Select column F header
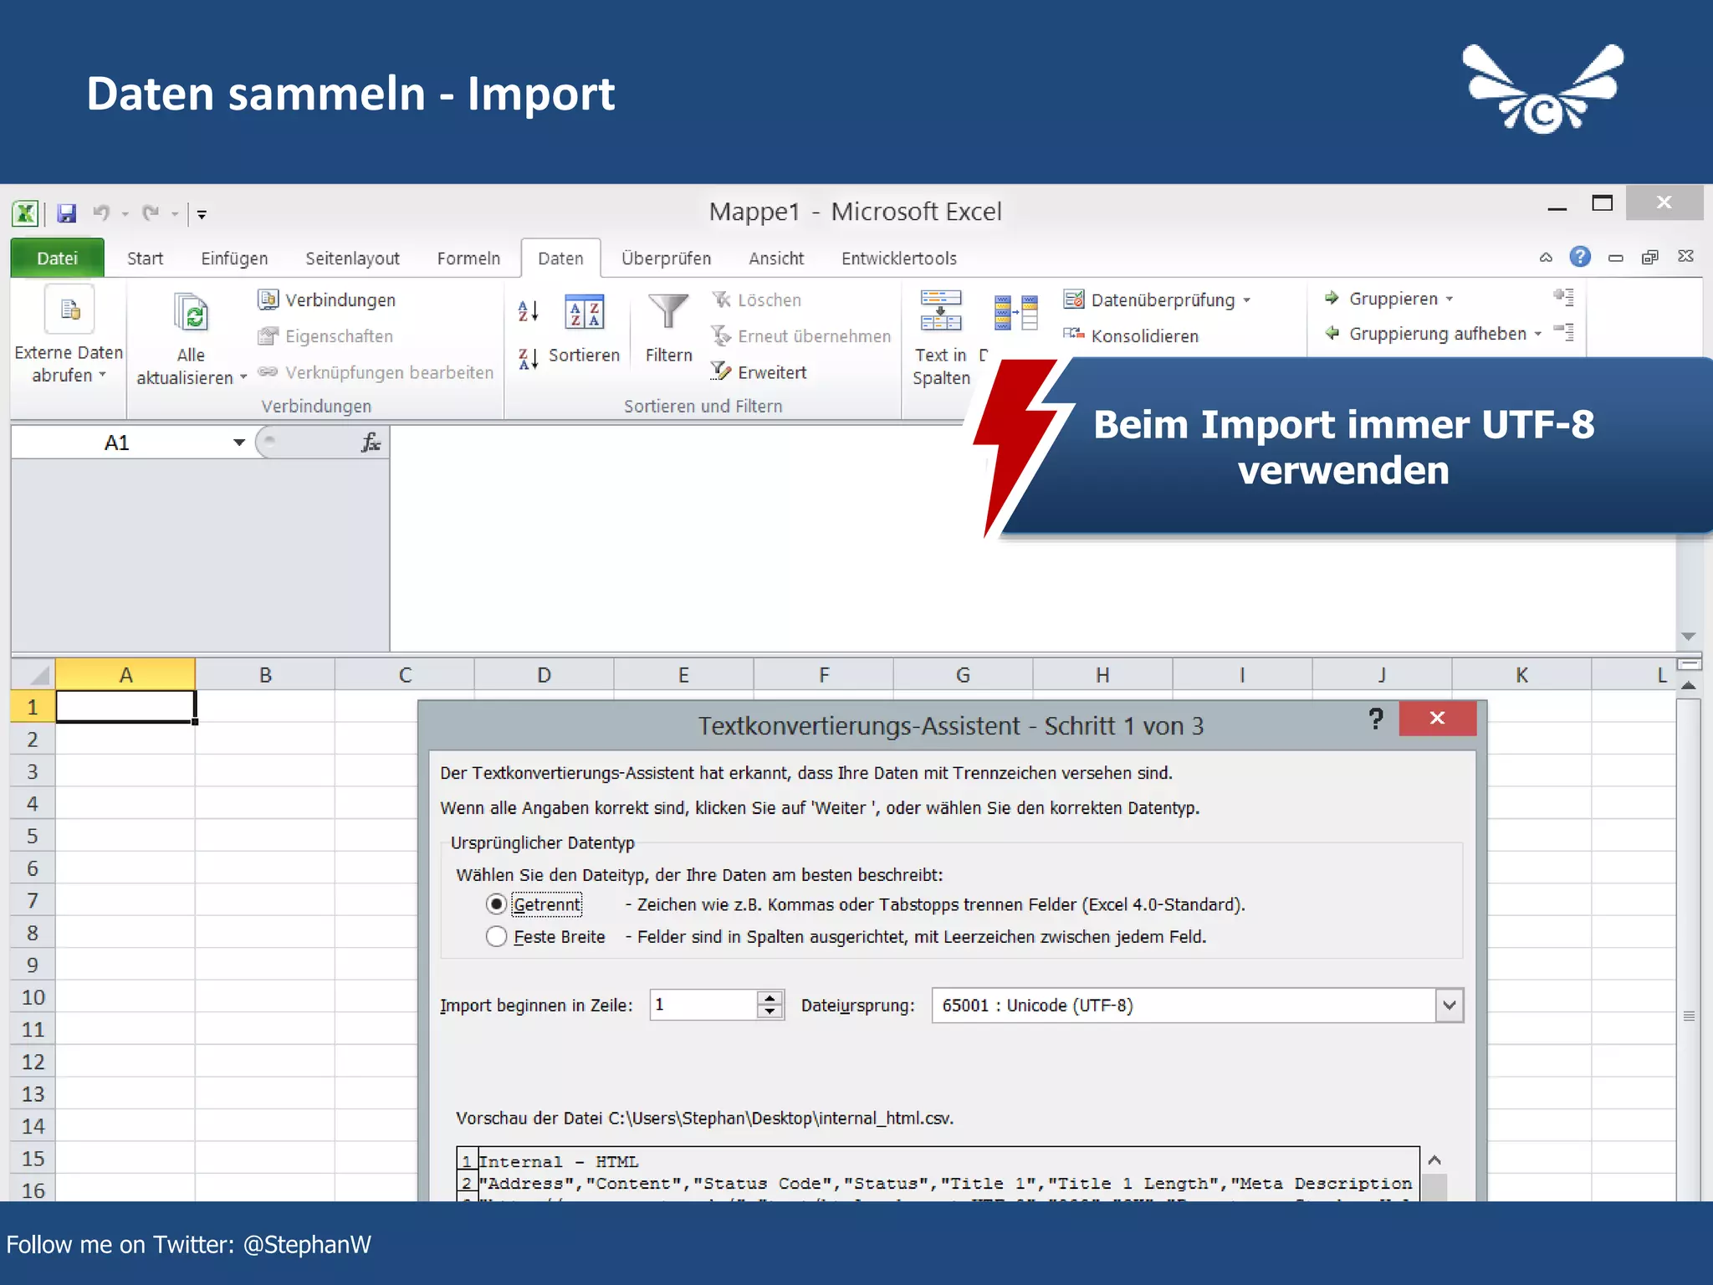This screenshot has height=1285, width=1713. pyautogui.click(x=824, y=674)
